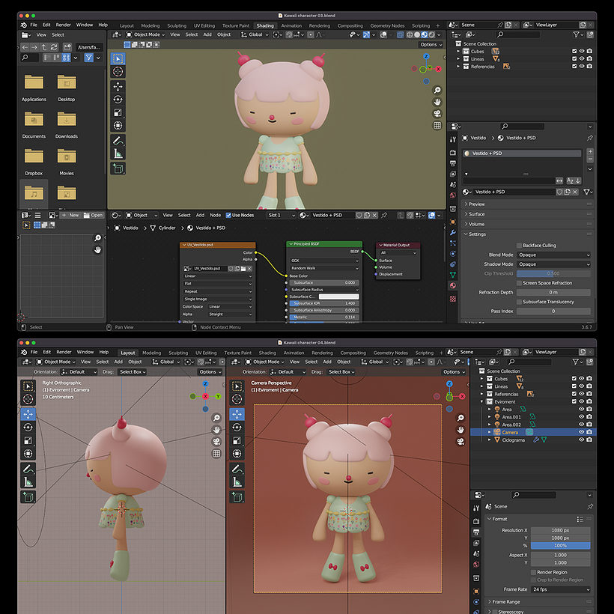The height and width of the screenshot is (614, 614).
Task: Uncheck the Use Nodes checkbox
Action: pos(229,215)
